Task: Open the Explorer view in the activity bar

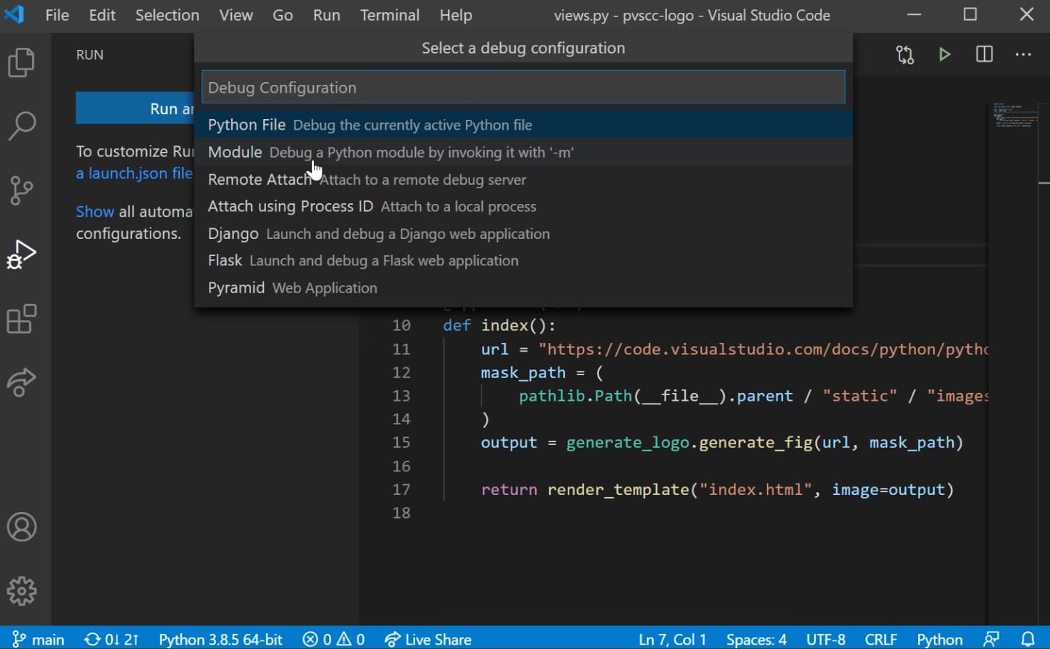Action: 21,62
